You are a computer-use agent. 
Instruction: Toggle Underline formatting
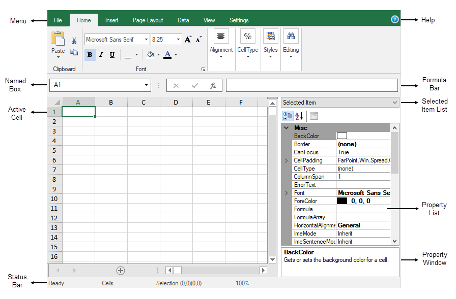(x=112, y=54)
